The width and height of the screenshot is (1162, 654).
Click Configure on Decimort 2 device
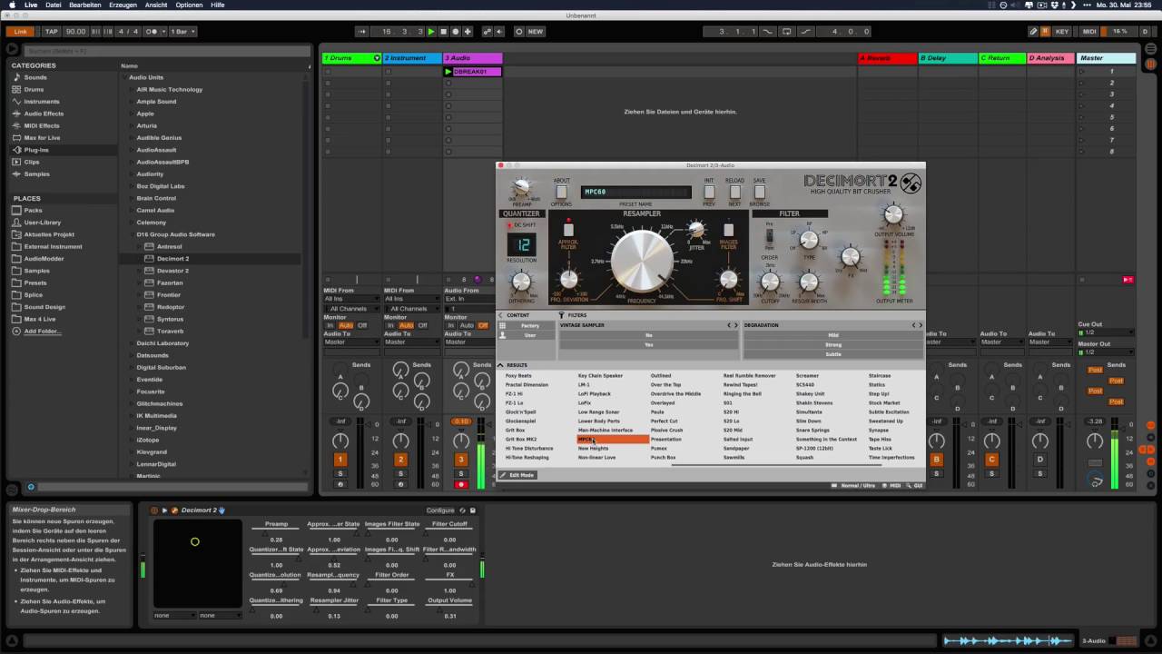point(440,510)
